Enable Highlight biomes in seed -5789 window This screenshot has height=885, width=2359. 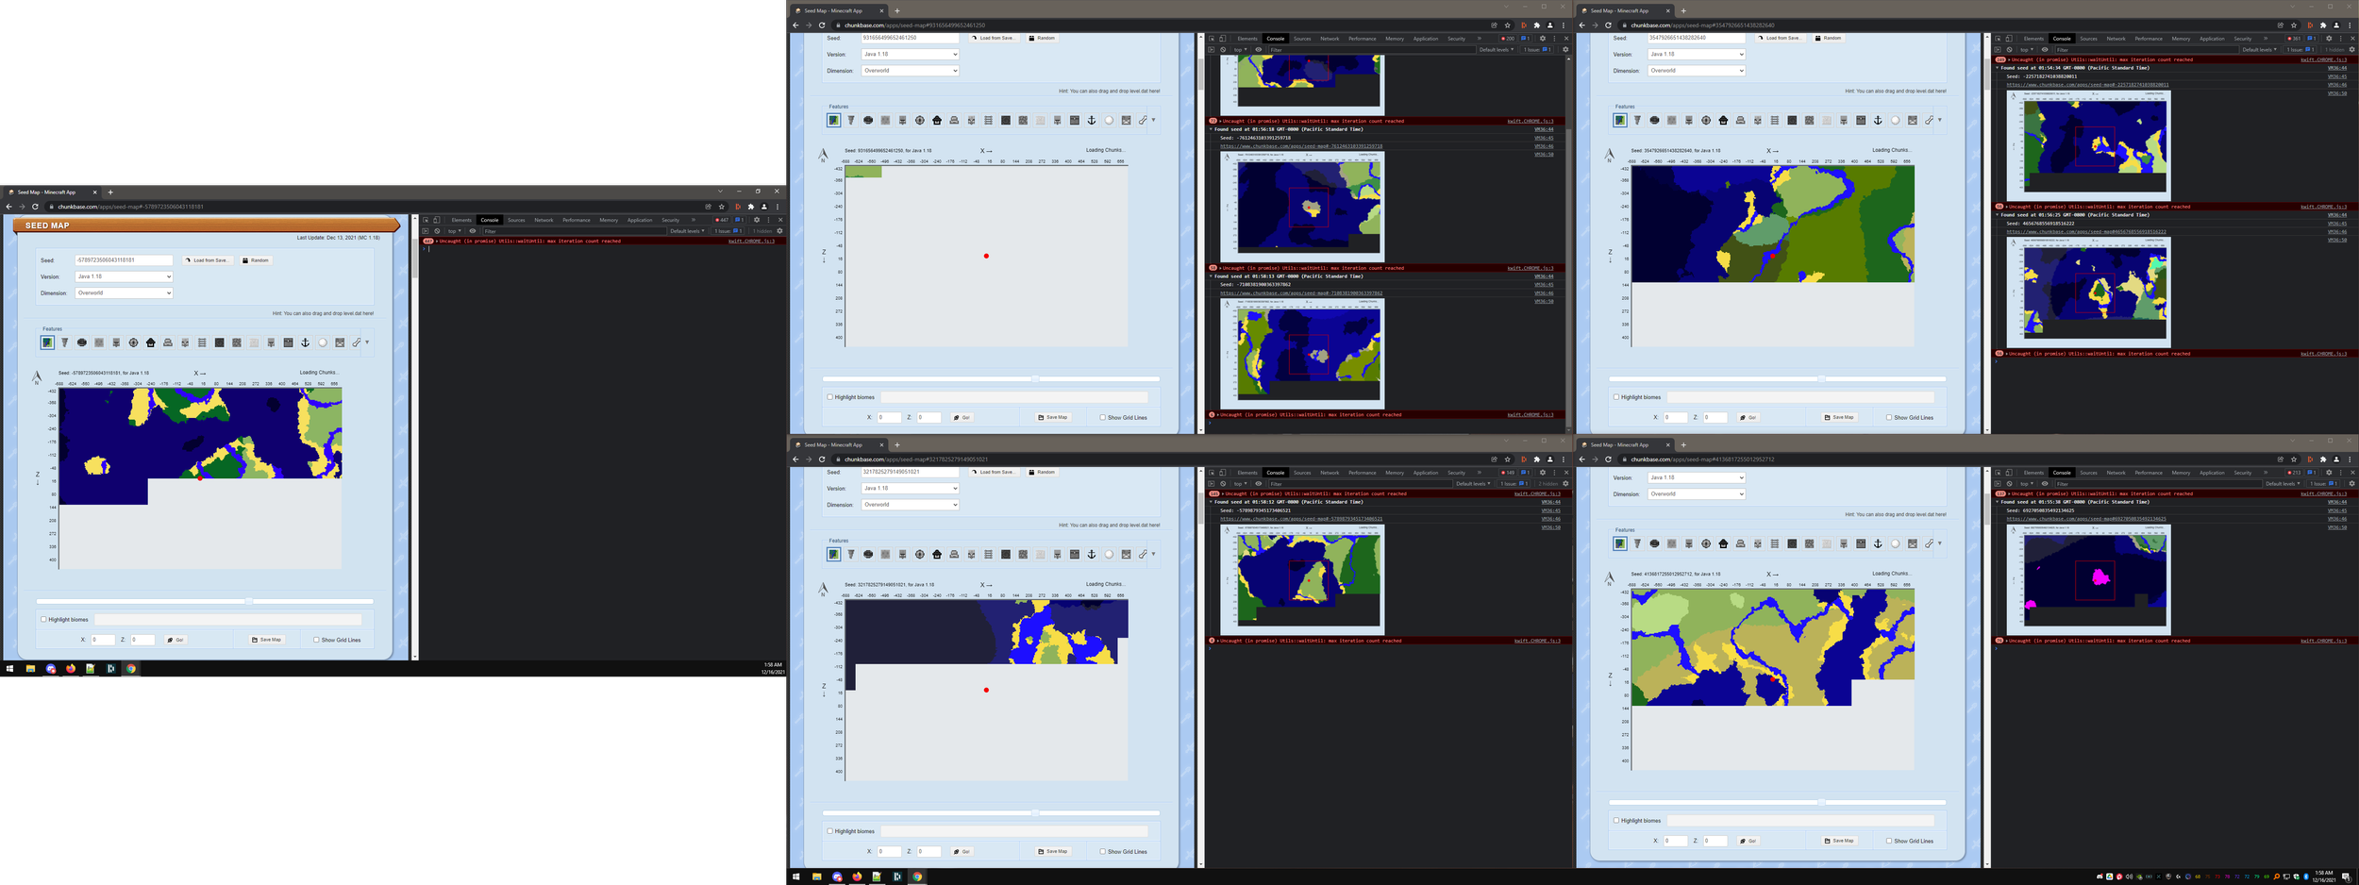pyautogui.click(x=43, y=620)
